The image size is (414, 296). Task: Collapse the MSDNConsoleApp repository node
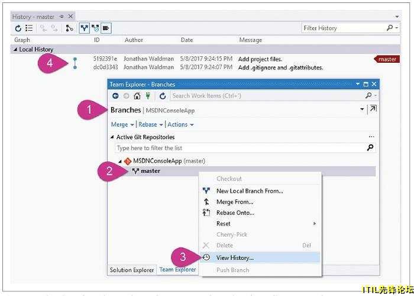pos(120,161)
